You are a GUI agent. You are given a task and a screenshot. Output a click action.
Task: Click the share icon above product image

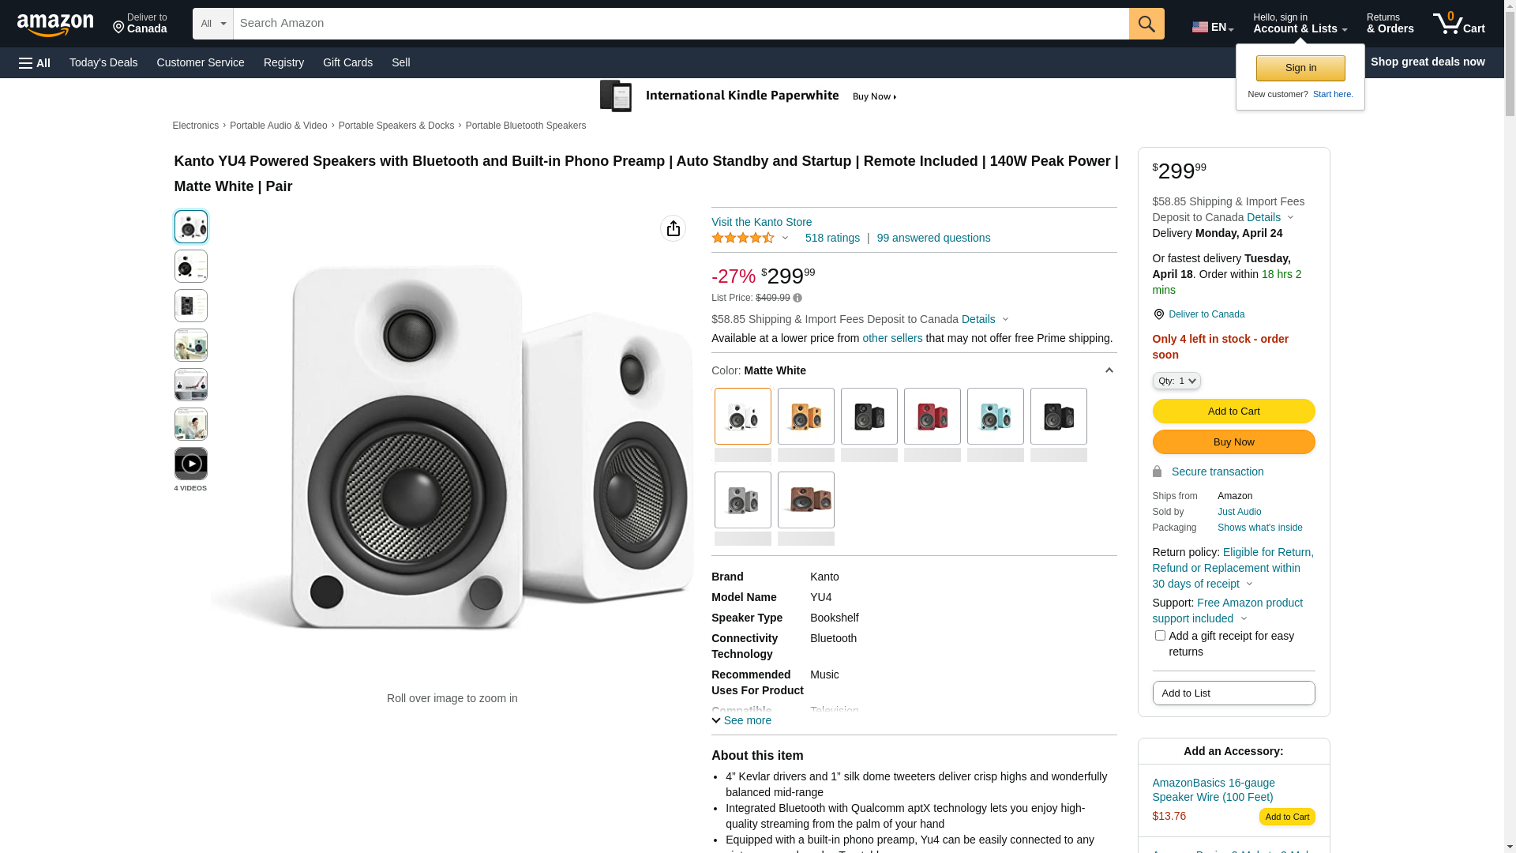click(673, 228)
